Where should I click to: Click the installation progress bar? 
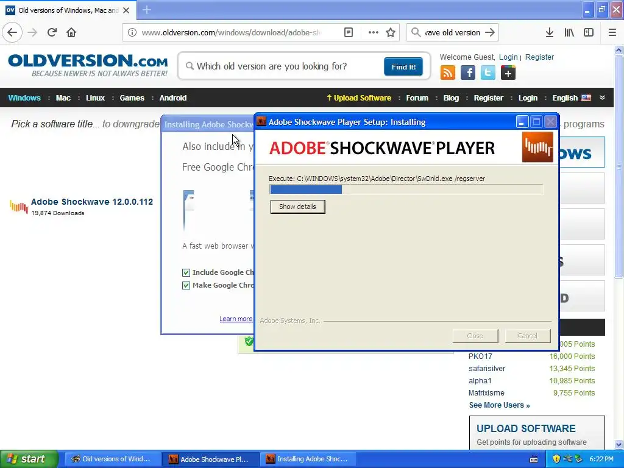(x=406, y=190)
